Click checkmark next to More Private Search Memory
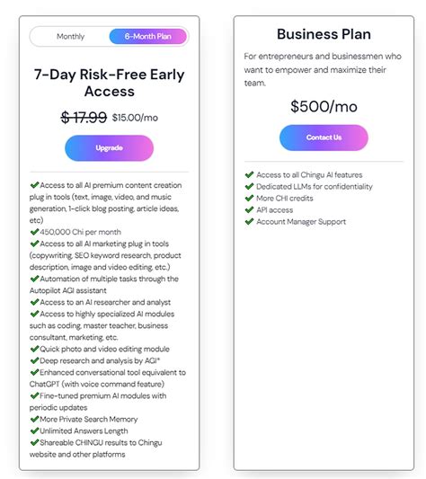Viewport: 426px width, 479px height. [x=34, y=419]
